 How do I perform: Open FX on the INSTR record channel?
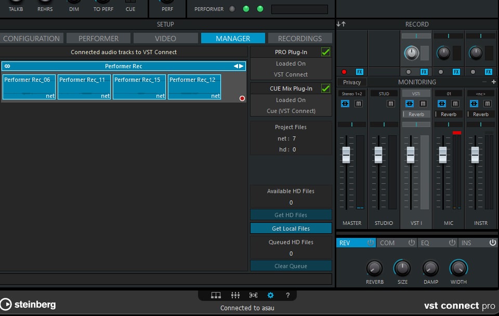coord(489,72)
